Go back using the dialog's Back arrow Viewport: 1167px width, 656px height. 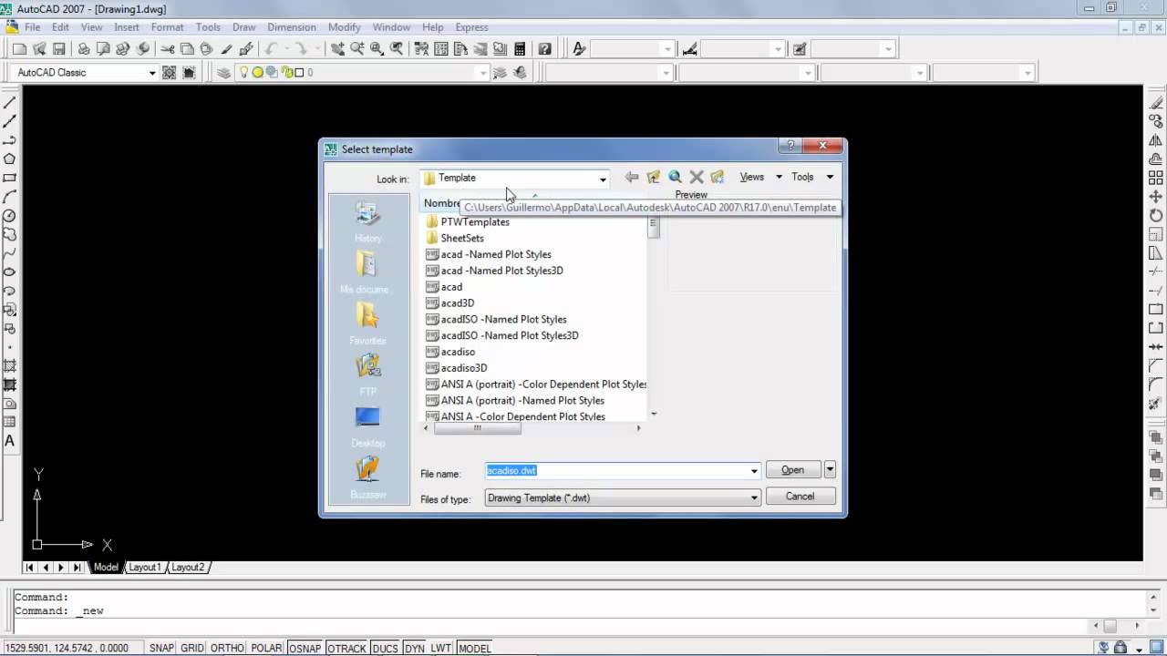tap(632, 177)
